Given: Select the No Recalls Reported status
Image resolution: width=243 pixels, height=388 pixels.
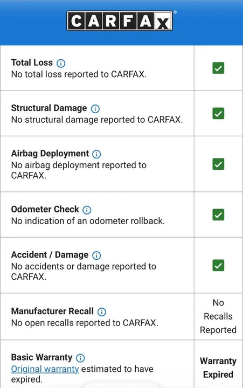Looking at the screenshot, I should pyautogui.click(x=218, y=316).
